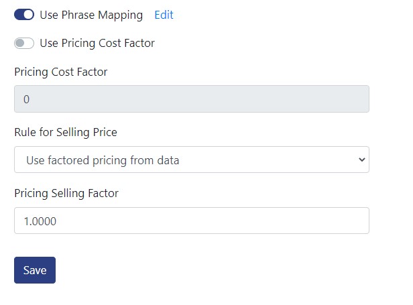
Task: Open the Edit link next to Phrase Mapping
Action: 164,15
